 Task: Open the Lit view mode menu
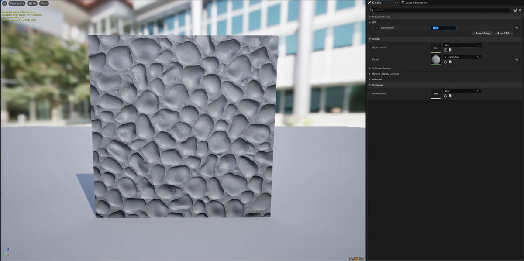tap(33, 3)
